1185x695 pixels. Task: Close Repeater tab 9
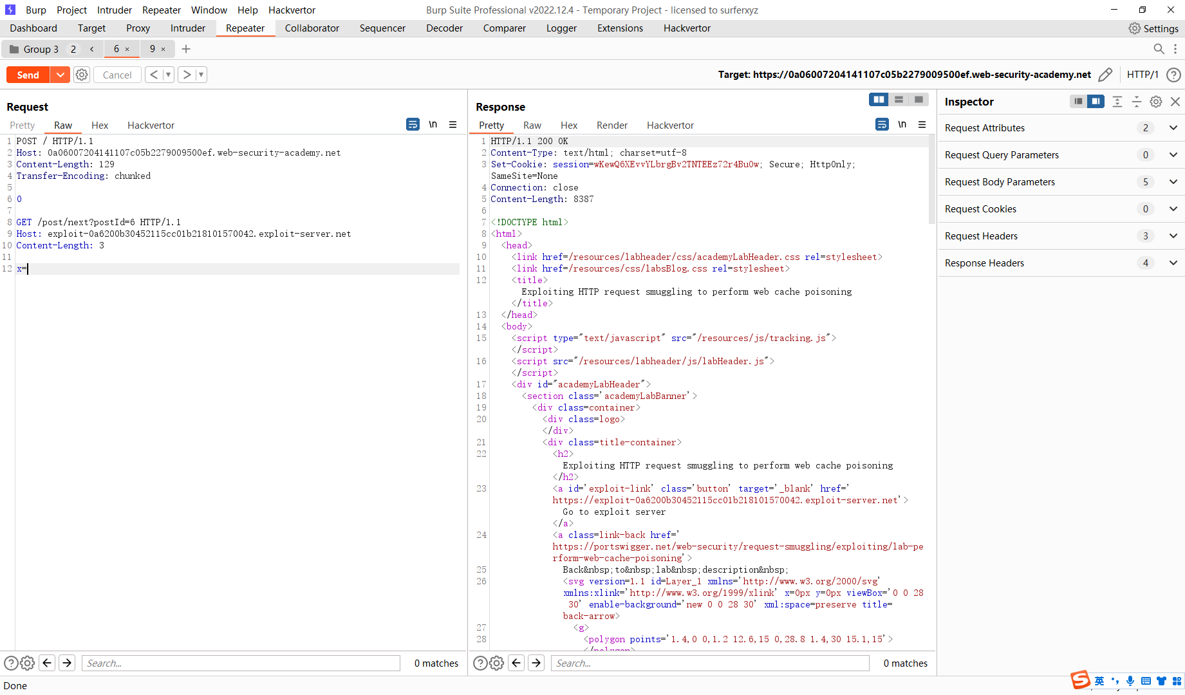[163, 49]
